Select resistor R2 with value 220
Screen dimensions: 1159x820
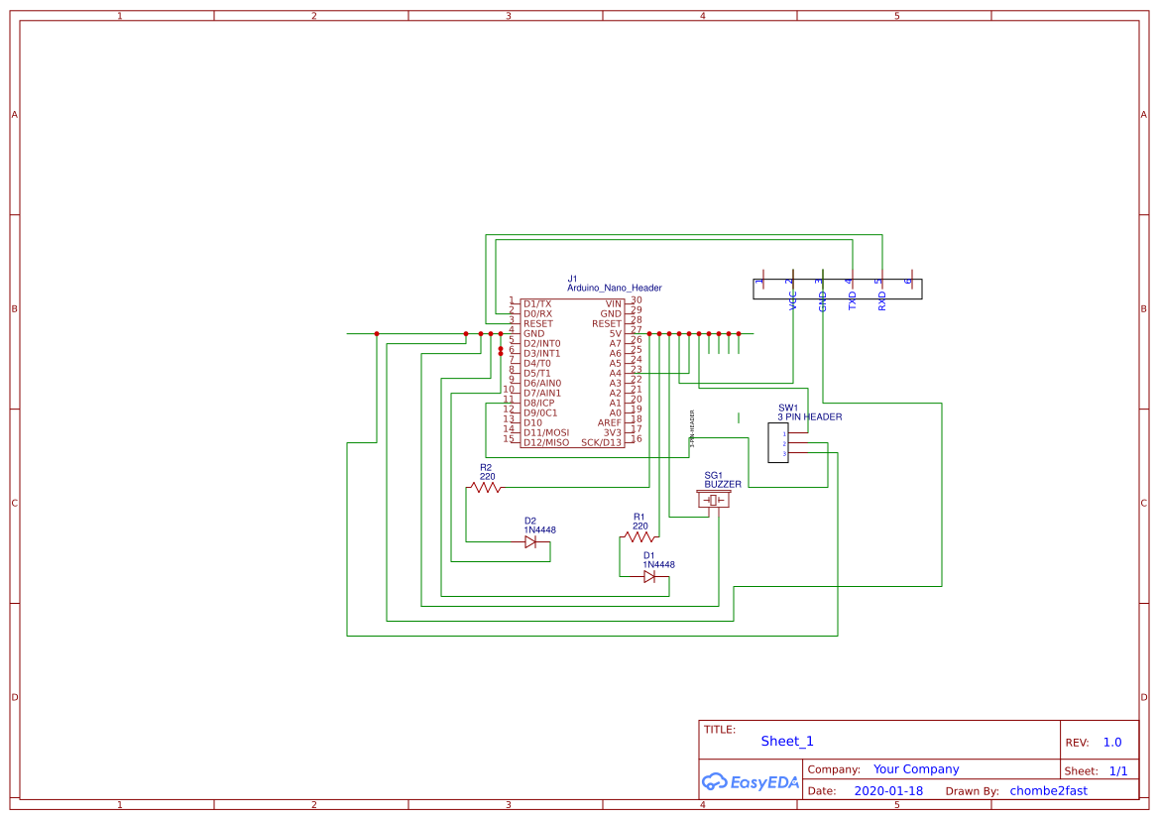[485, 486]
